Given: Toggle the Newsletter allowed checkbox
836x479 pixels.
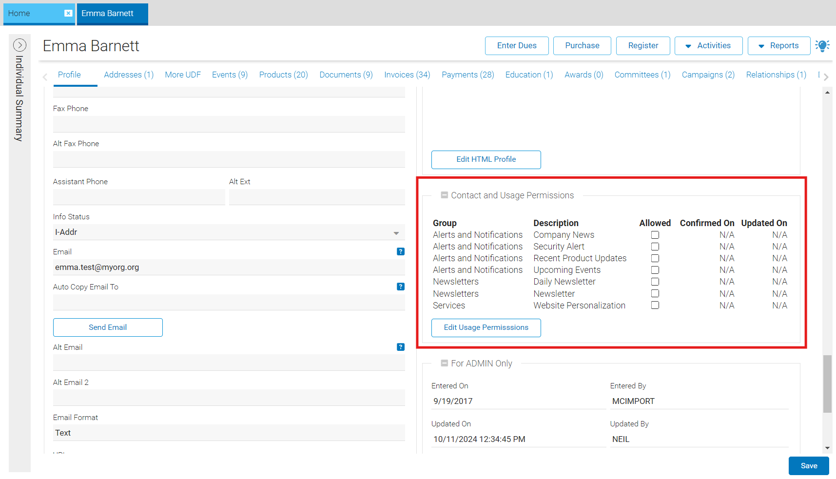Looking at the screenshot, I should [x=655, y=293].
